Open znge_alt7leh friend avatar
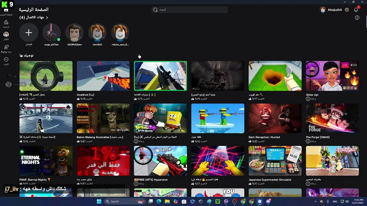Viewport: 367px width, 206px height. coord(52,33)
